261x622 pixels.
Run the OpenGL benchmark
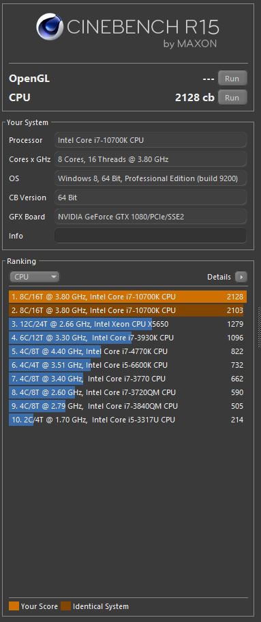232,78
